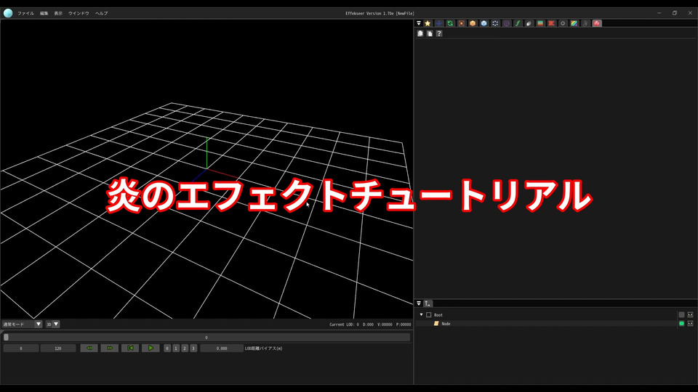Open the 3D view dropdown
Viewport: 698px width, 392px height.
click(x=52, y=324)
